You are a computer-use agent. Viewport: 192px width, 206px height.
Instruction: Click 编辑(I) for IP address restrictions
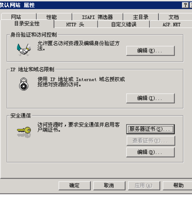(150, 98)
